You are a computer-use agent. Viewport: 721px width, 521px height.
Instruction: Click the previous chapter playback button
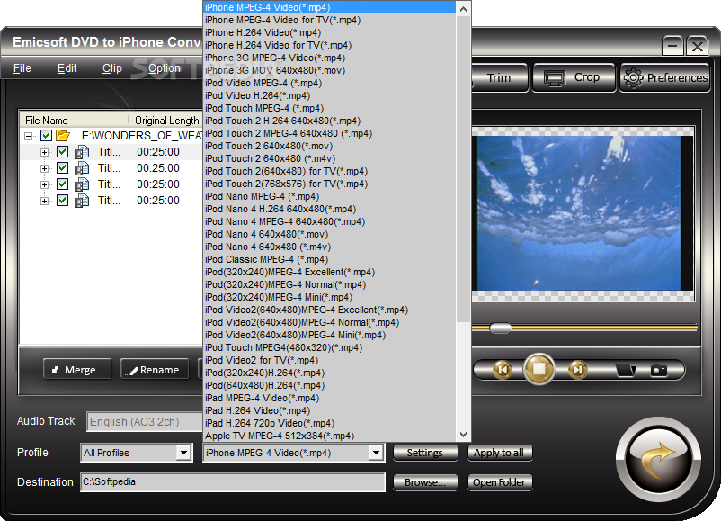(503, 370)
